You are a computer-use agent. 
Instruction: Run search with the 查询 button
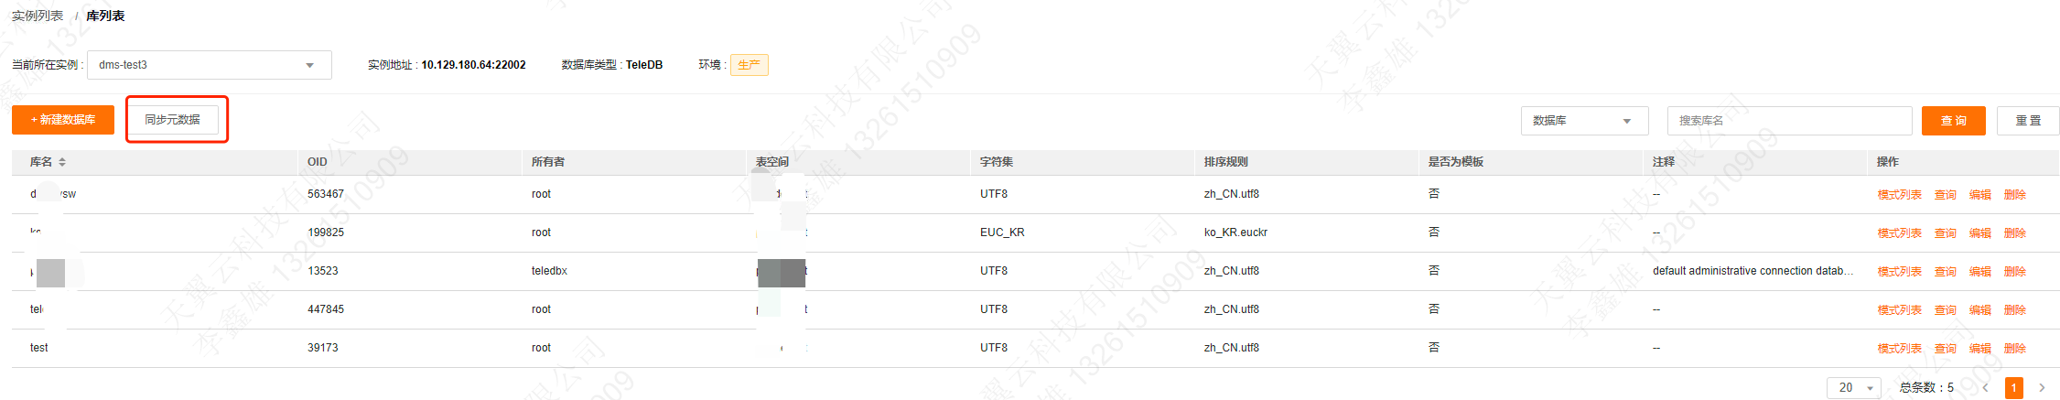tap(1953, 121)
